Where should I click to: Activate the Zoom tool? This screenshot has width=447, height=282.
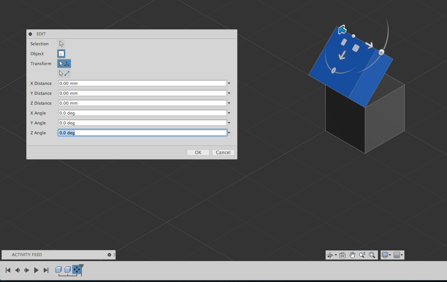[x=362, y=255]
